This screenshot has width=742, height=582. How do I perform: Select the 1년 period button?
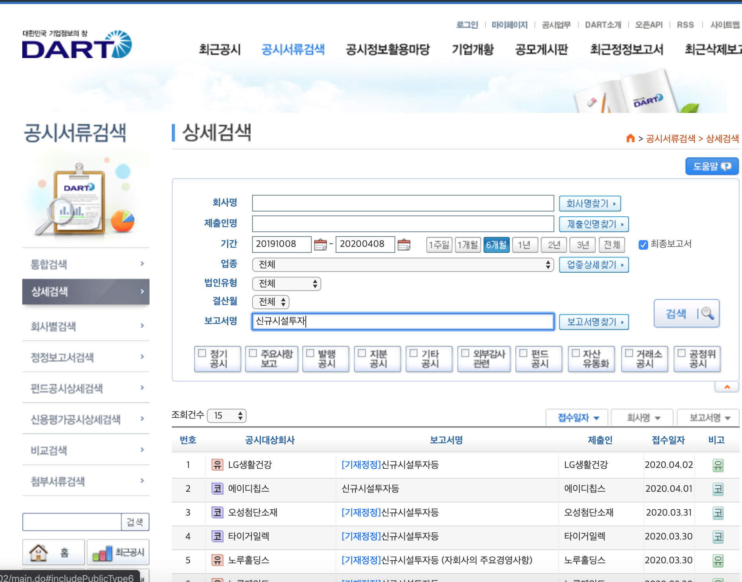(525, 244)
